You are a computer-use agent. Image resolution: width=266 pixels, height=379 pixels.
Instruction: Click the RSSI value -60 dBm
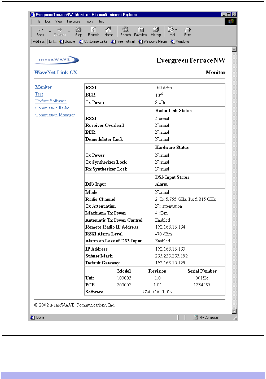click(x=163, y=88)
